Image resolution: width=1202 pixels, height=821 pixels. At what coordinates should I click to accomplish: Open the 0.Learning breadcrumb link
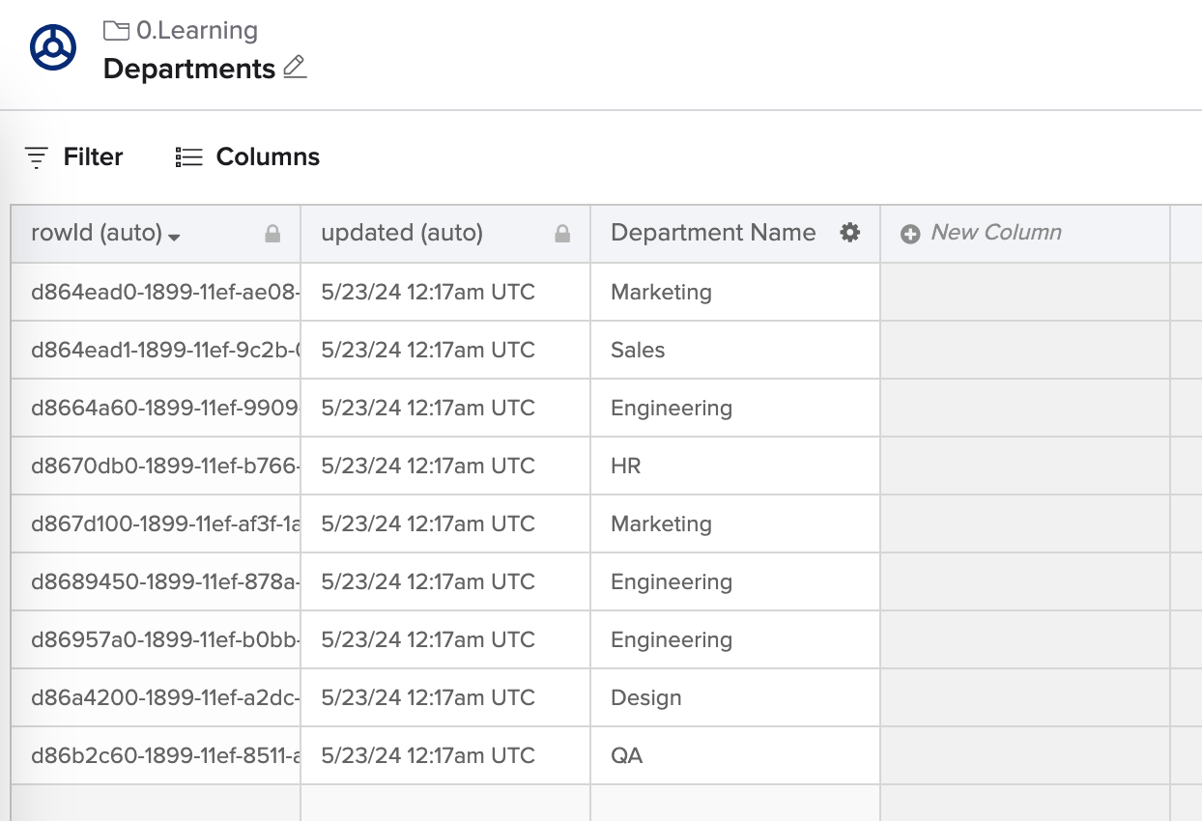tap(196, 30)
